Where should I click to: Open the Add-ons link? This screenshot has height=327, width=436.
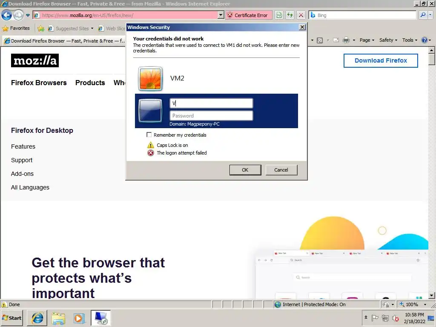pos(22,174)
